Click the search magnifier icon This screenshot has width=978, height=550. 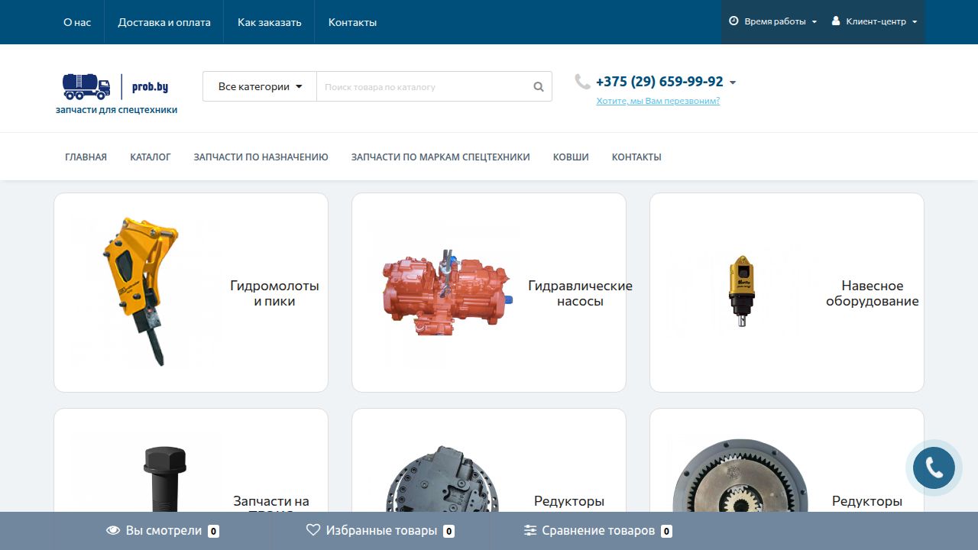click(539, 86)
